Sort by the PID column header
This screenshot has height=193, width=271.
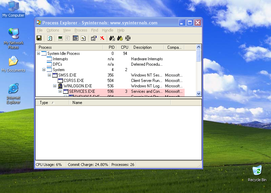[x=110, y=47]
